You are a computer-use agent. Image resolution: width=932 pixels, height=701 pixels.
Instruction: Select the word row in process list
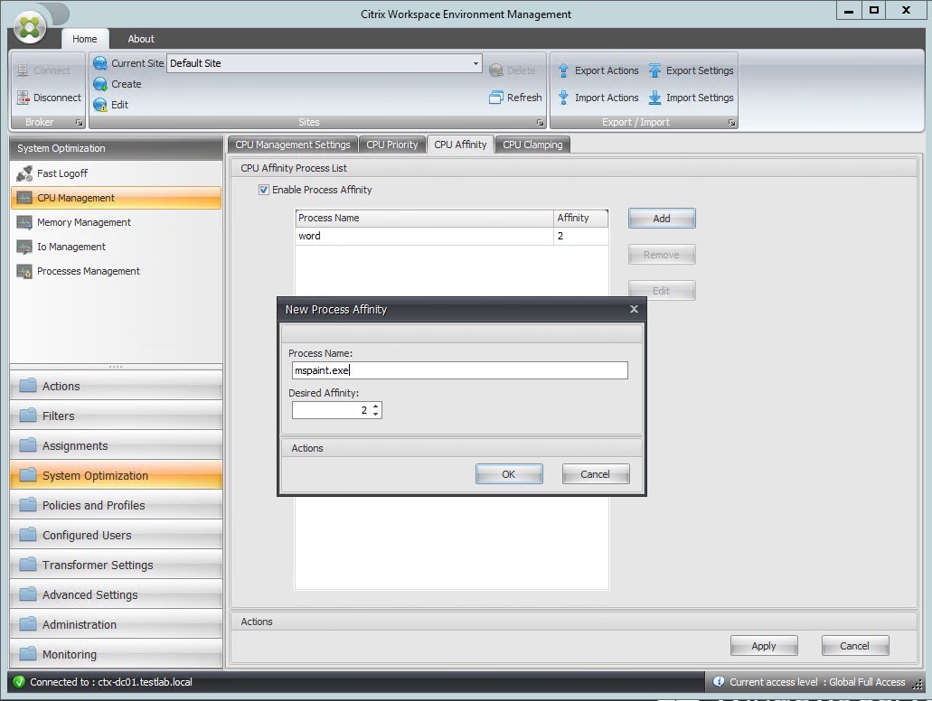click(452, 237)
